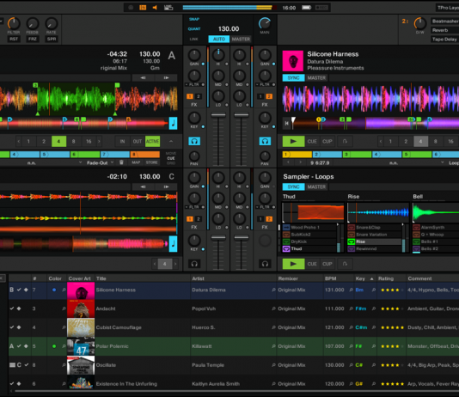Delete cue point with Deck A trash icon
The image size is (459, 397).
121,162
